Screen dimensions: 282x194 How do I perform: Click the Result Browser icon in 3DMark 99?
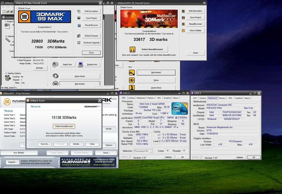(x=79, y=25)
